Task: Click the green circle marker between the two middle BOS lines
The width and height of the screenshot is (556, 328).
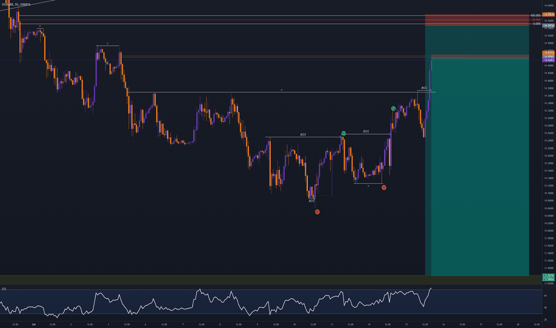Action: click(343, 134)
